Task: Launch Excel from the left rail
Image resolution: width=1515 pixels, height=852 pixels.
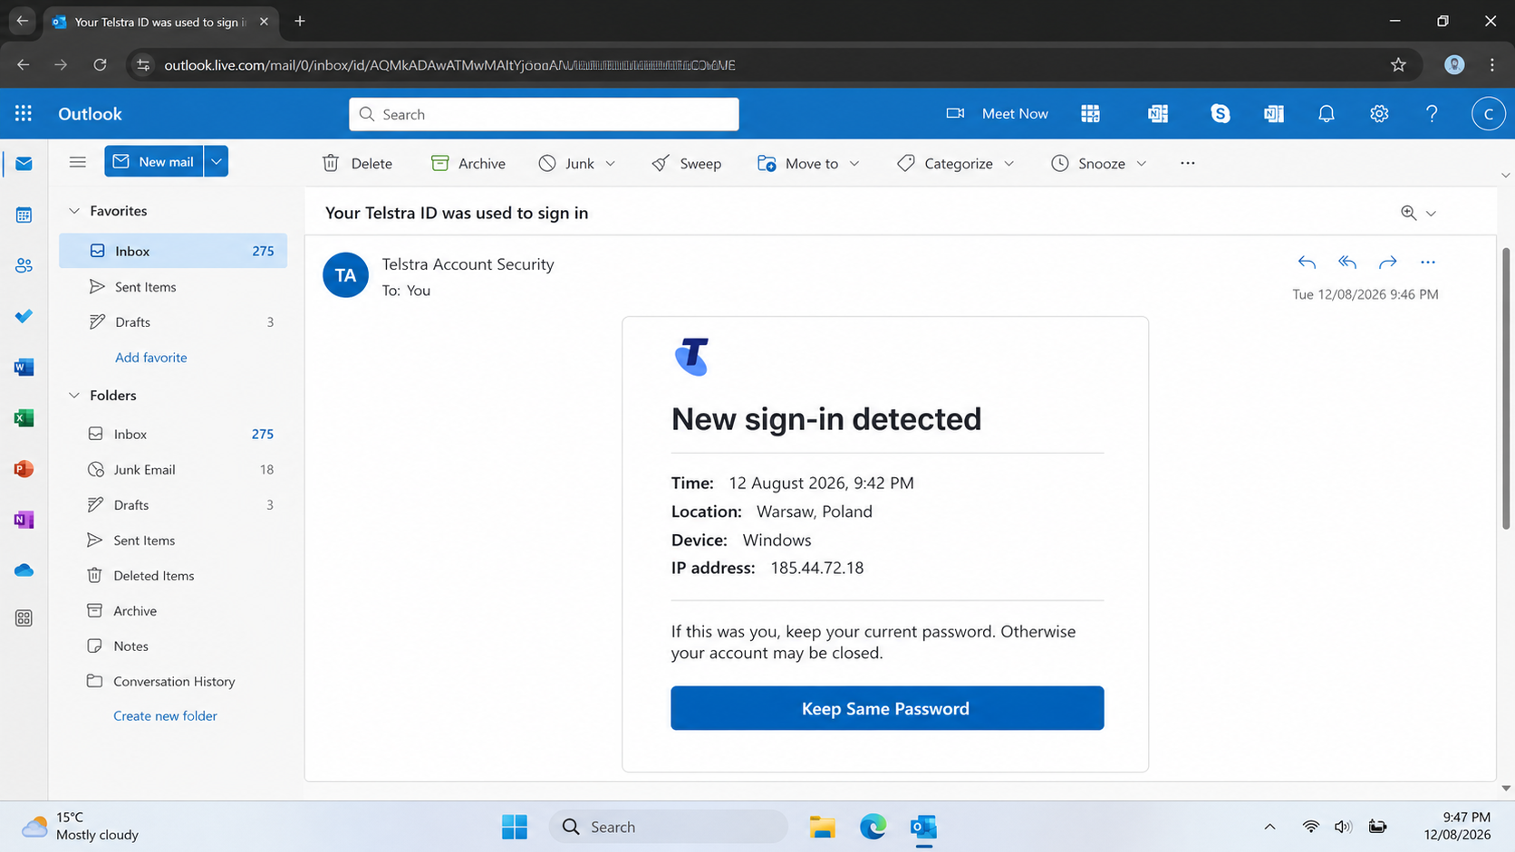Action: 24,417
